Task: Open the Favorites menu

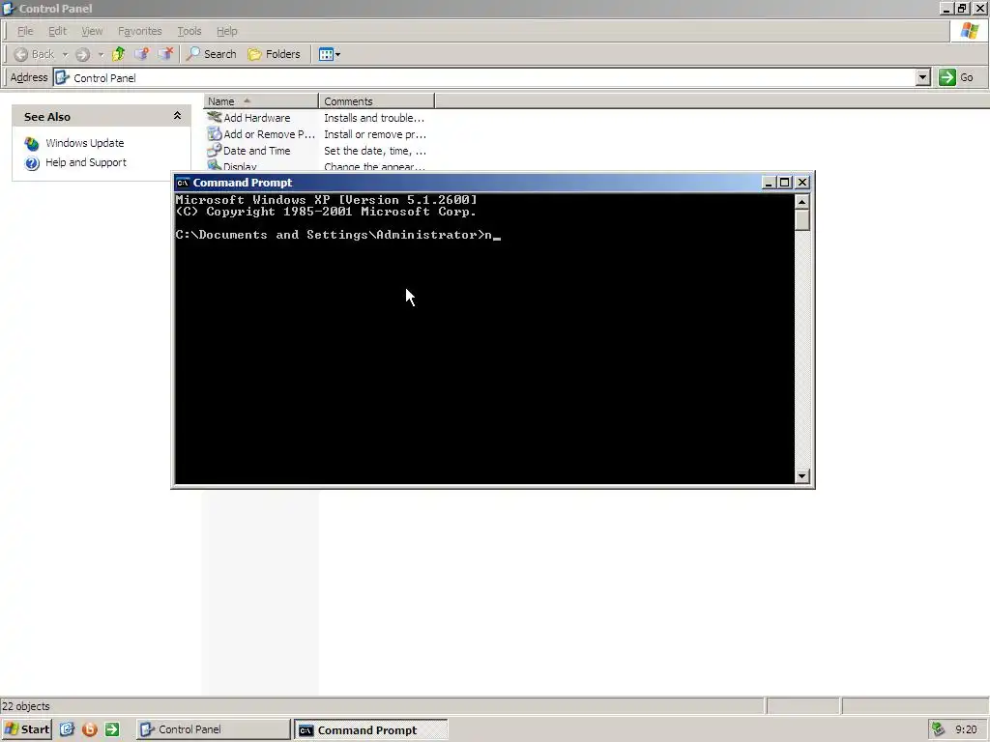Action: [139, 31]
